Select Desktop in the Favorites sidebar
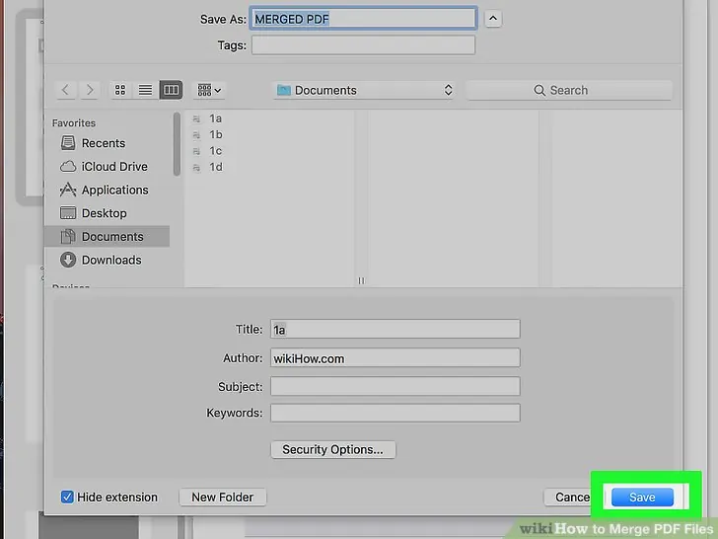Viewport: 718px width, 539px height. (x=104, y=213)
